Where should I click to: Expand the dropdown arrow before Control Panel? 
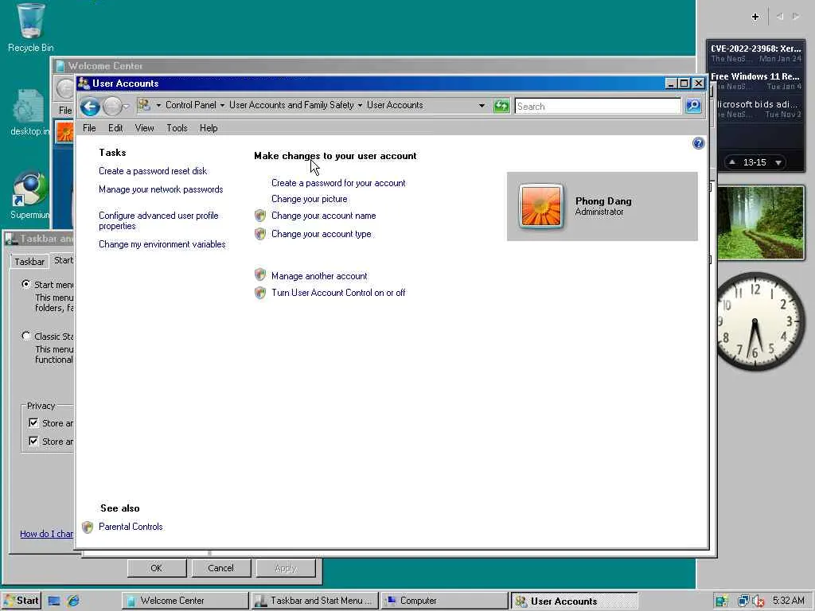(158, 106)
